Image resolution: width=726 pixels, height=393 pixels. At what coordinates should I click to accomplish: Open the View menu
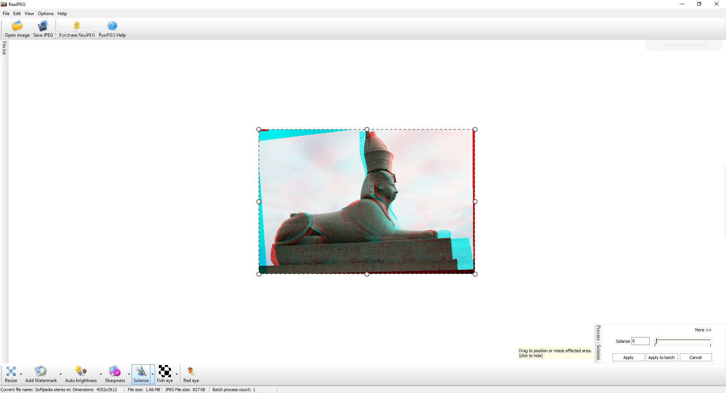[x=29, y=13]
